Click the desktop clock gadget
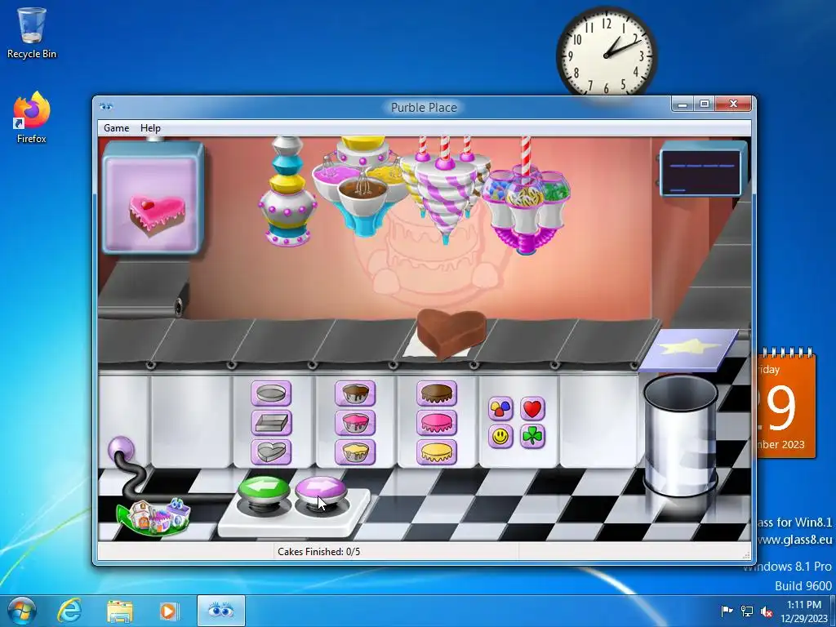Viewport: 836px width, 627px height. click(607, 55)
